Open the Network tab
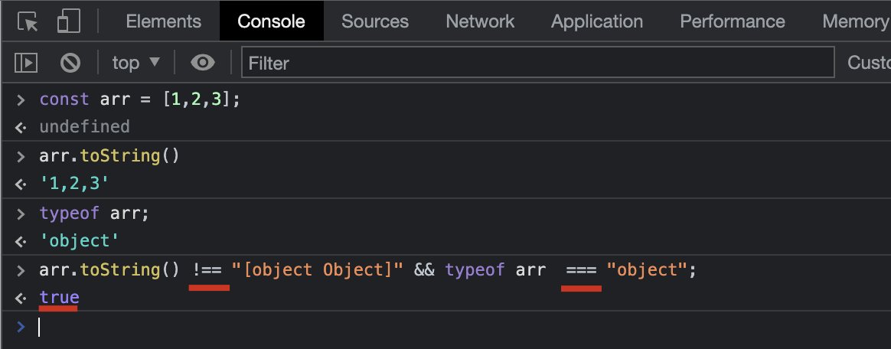The width and height of the screenshot is (891, 349). 480,21
